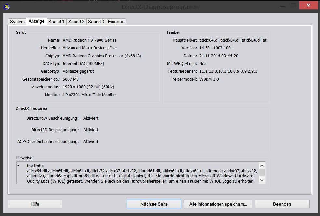Screen dimensions: 320x216
Task: Click 'Vollanzeigegerät' device type value
Action: 78,71
